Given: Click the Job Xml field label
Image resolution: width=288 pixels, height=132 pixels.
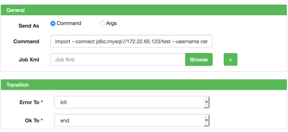Looking at the screenshot, I should click(x=29, y=60).
